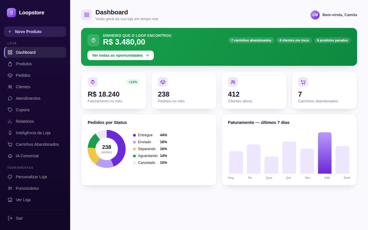The width and height of the screenshot is (368, 230).
Task: Click the Clientes people icon in sidebar
Action: coord(10,87)
